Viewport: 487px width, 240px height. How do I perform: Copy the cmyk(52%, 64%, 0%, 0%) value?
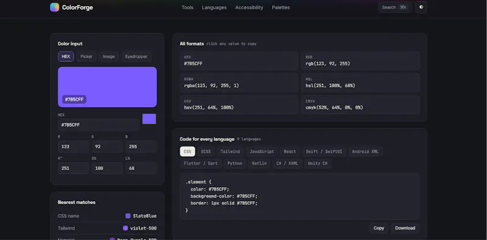tap(360, 105)
